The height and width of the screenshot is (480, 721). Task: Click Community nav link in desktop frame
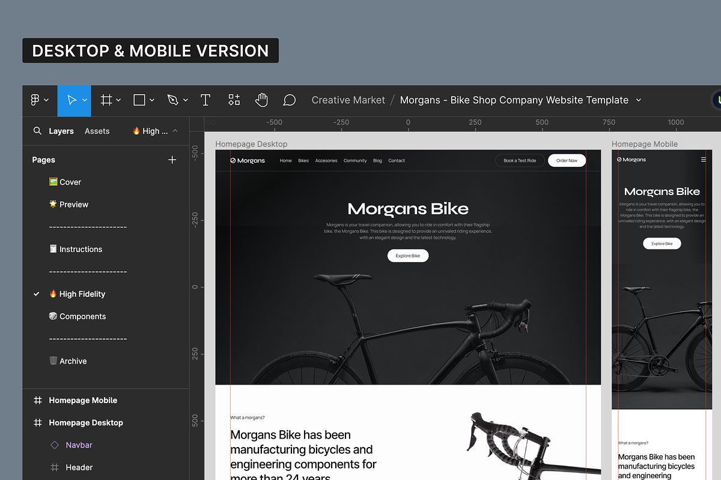point(355,161)
